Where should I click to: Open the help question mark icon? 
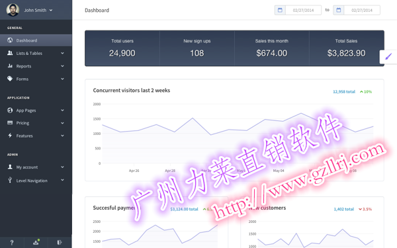12,243
